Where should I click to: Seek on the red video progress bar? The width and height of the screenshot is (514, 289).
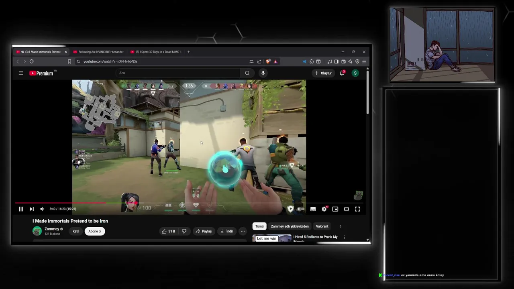click(x=190, y=203)
